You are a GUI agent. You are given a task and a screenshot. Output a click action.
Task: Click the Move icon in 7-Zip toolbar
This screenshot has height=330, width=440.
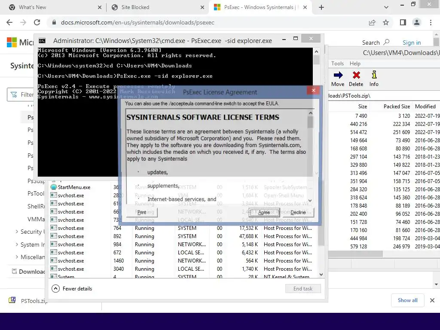(x=338, y=79)
